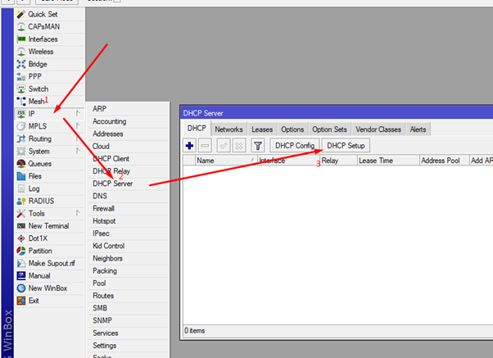Click the Files folder icon

coord(21,176)
